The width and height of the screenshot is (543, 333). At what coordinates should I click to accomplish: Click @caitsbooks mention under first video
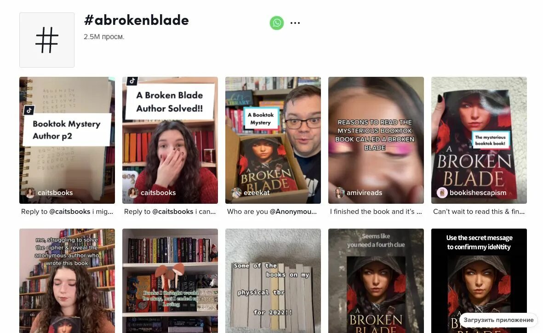pyautogui.click(x=69, y=212)
